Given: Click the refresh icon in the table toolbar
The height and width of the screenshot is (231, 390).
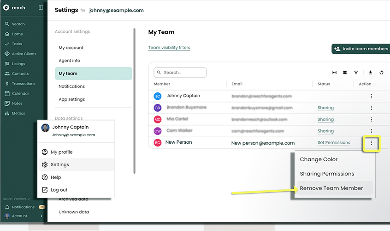Looking at the screenshot, I should coord(382,73).
